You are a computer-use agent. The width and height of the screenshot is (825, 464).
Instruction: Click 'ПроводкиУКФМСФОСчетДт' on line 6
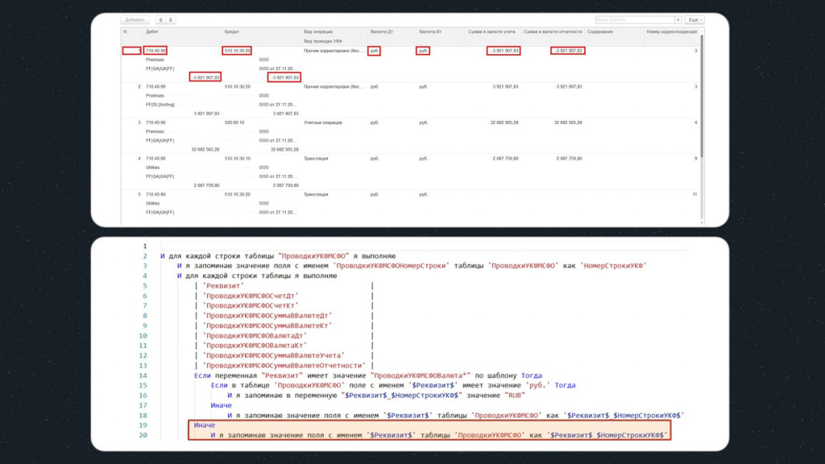click(x=251, y=296)
